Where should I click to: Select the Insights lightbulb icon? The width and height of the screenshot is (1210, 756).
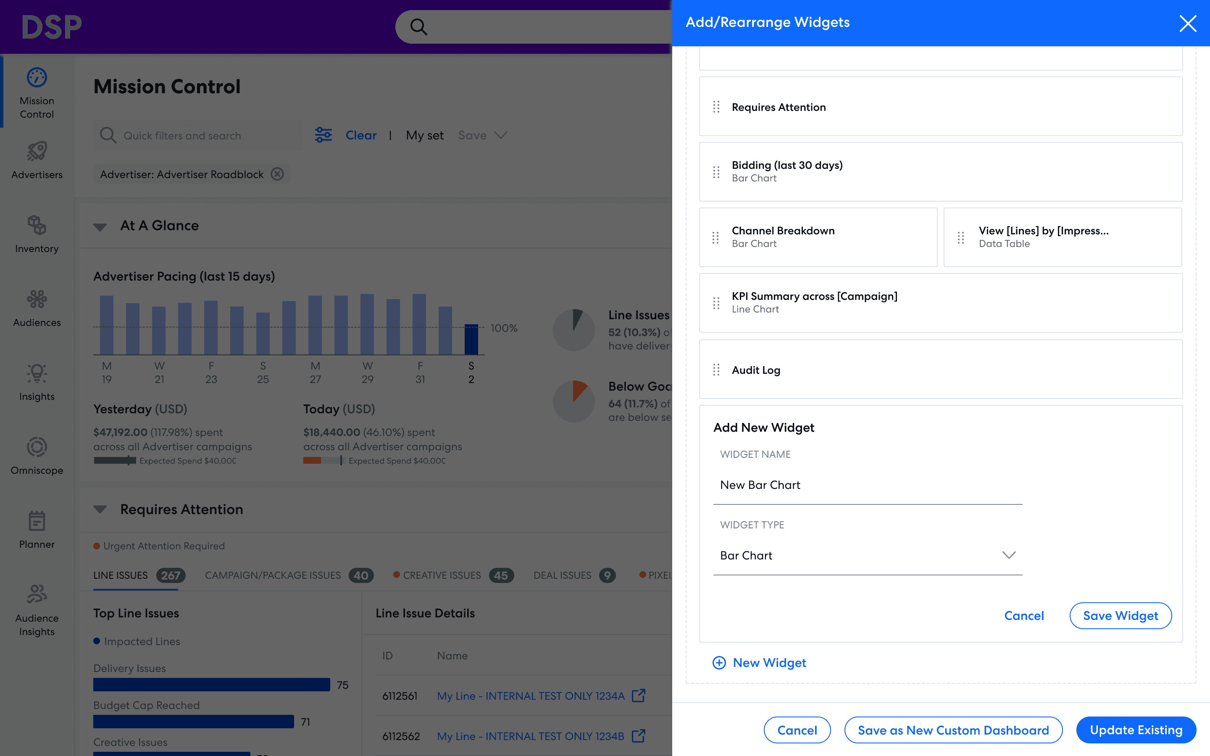[x=37, y=373]
